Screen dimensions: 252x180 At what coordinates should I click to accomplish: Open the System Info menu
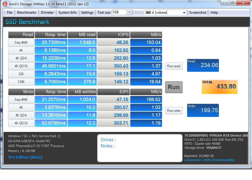[x=67, y=13]
